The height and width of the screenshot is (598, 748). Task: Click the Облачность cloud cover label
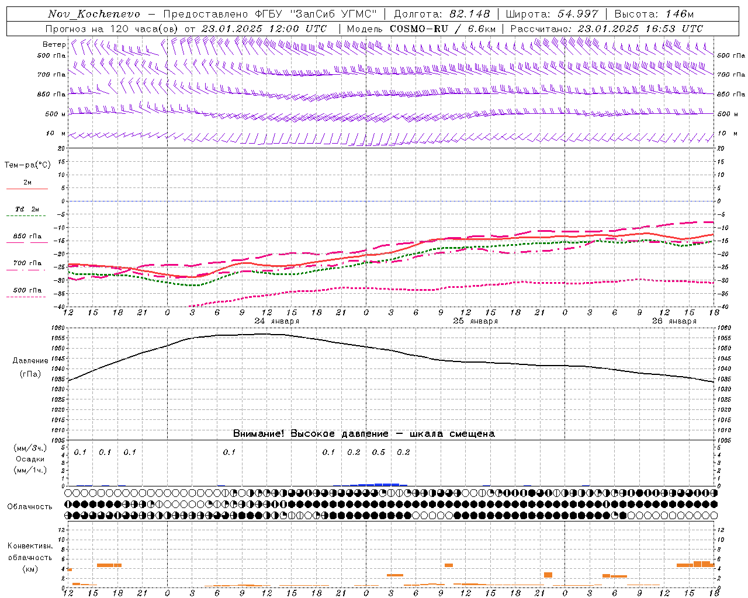tap(30, 507)
